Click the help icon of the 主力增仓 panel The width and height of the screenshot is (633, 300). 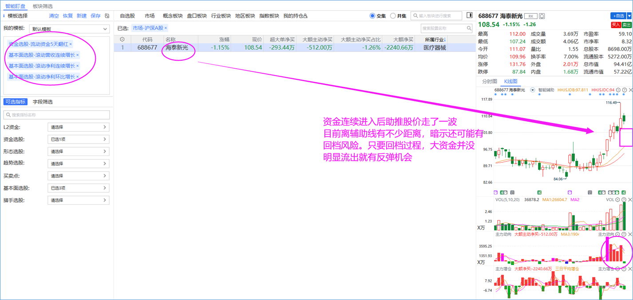(624, 269)
